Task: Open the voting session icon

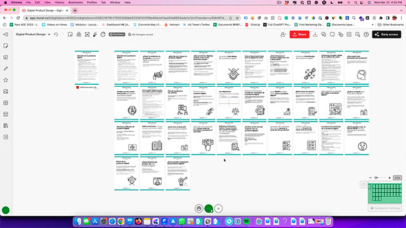Action: 88,34
